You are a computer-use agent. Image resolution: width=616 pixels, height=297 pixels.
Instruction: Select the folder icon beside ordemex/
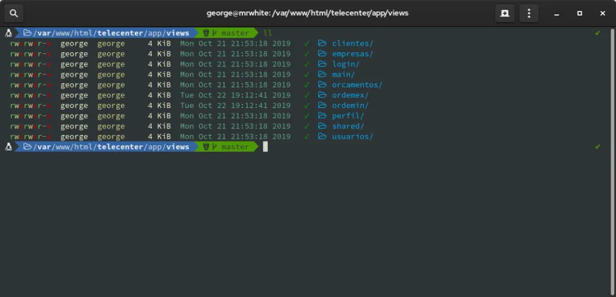tap(322, 95)
